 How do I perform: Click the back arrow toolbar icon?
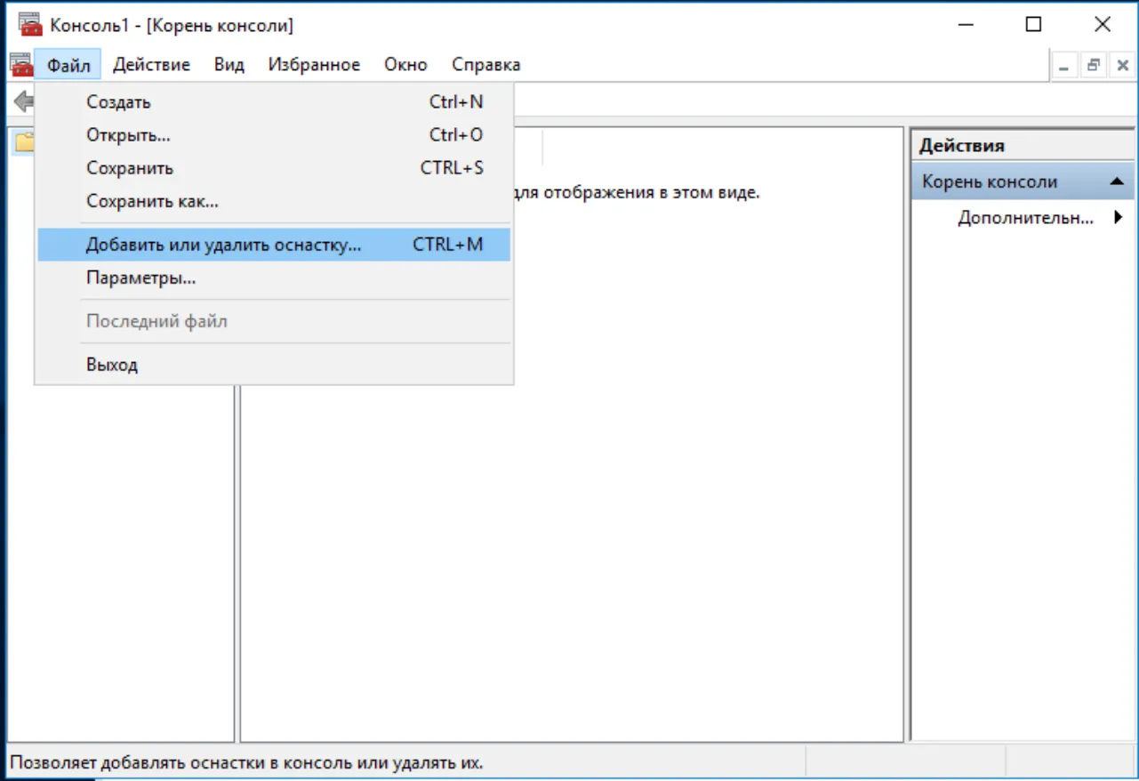(x=24, y=102)
